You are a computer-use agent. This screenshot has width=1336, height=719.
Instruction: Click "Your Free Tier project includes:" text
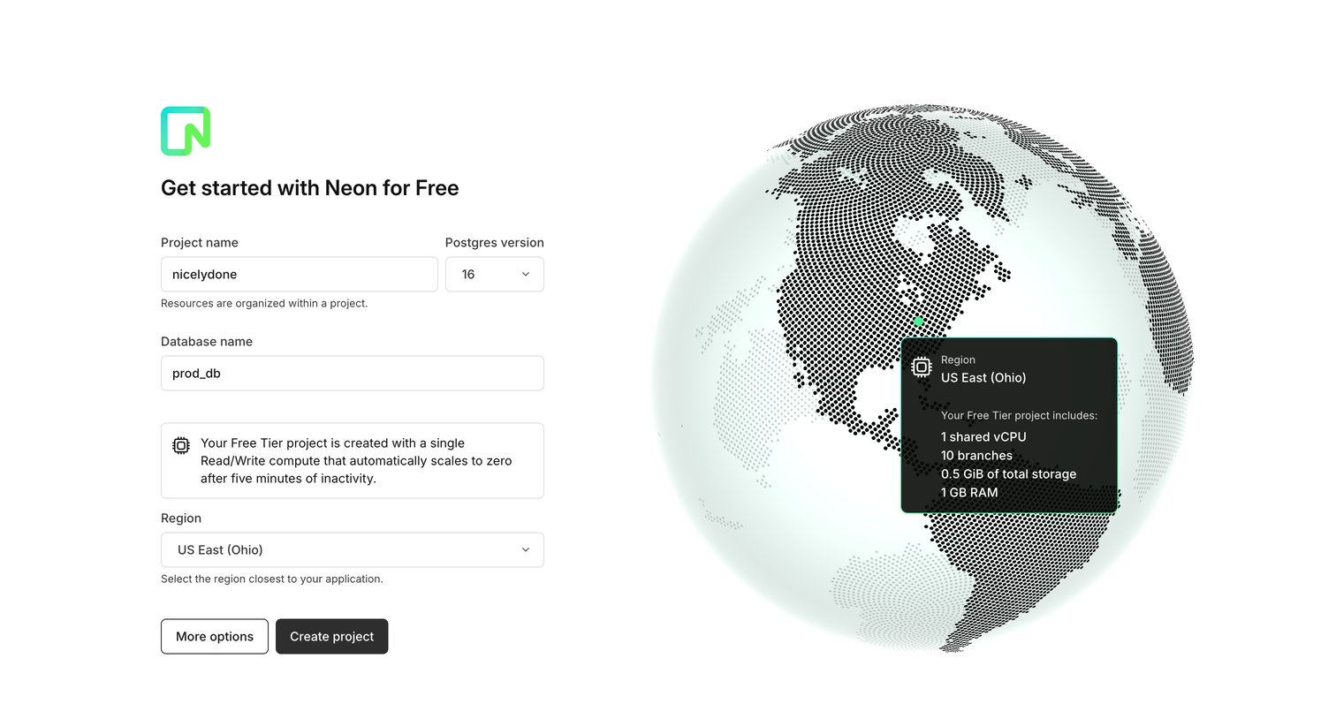click(1019, 415)
